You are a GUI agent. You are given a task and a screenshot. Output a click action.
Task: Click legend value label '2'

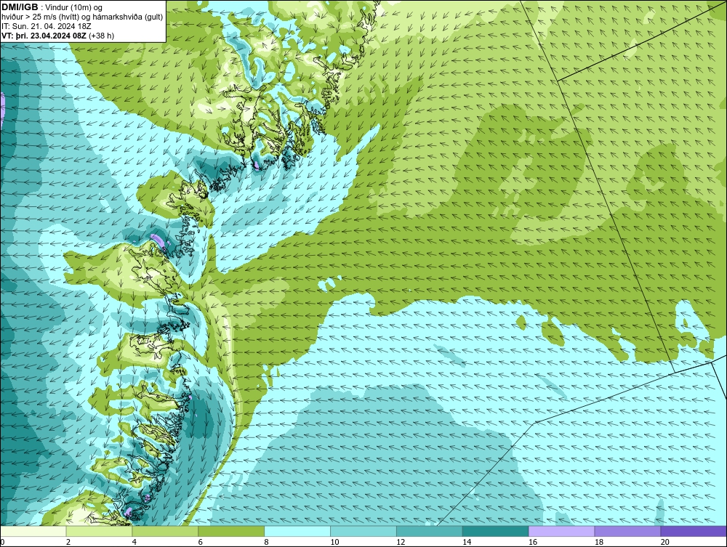(x=68, y=542)
